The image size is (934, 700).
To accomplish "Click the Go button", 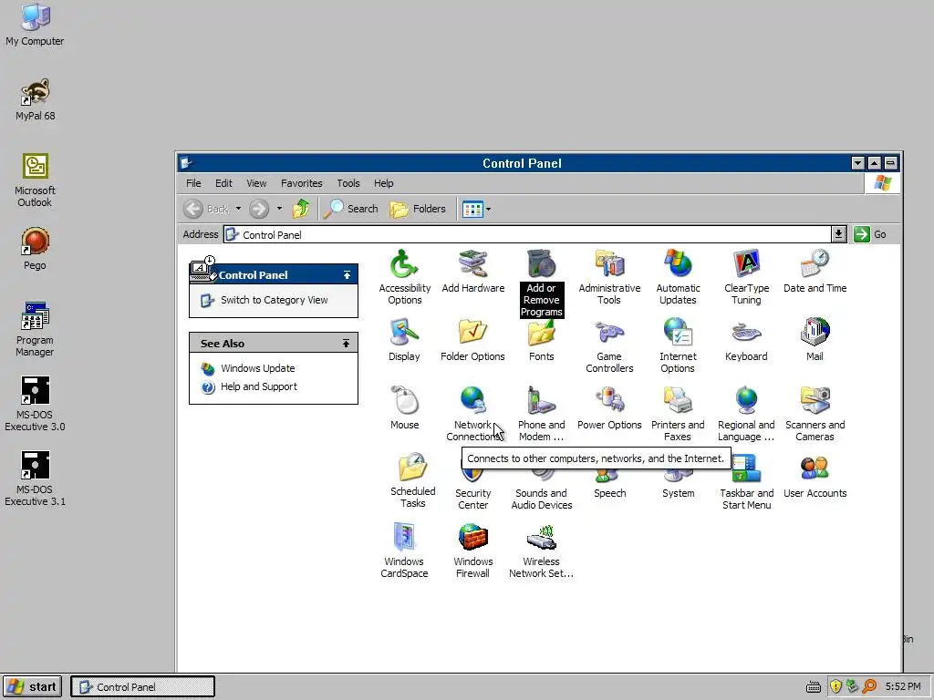I will 870,234.
